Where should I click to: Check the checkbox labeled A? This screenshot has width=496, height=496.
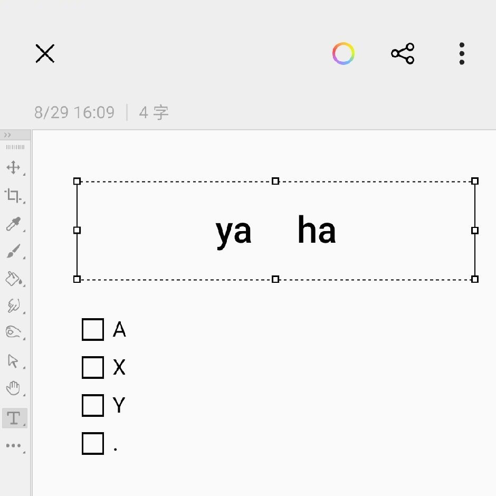pyautogui.click(x=92, y=330)
